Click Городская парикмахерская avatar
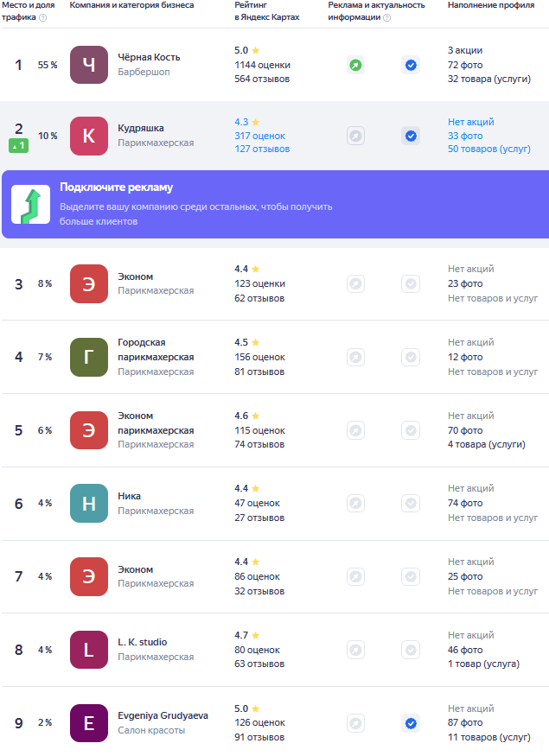This screenshot has height=756, width=549. (89, 357)
